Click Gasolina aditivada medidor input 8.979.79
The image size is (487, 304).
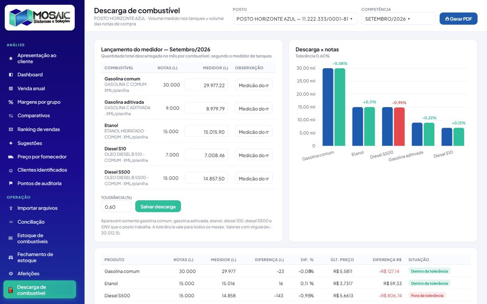click(x=206, y=108)
